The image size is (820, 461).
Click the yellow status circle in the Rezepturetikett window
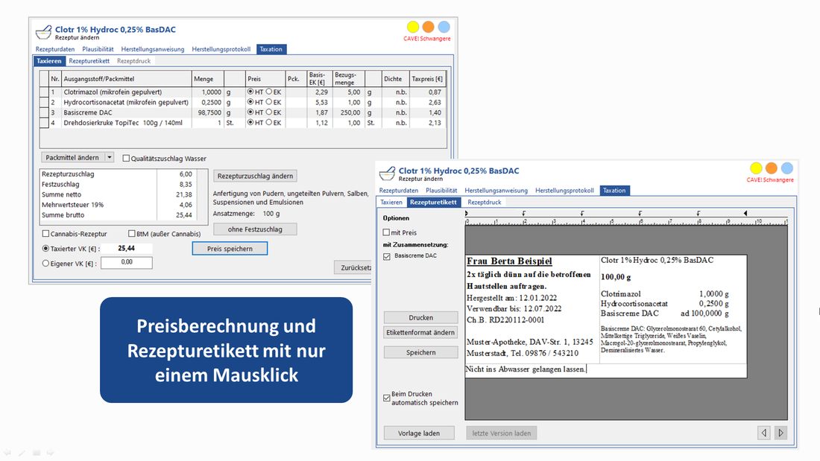point(756,168)
